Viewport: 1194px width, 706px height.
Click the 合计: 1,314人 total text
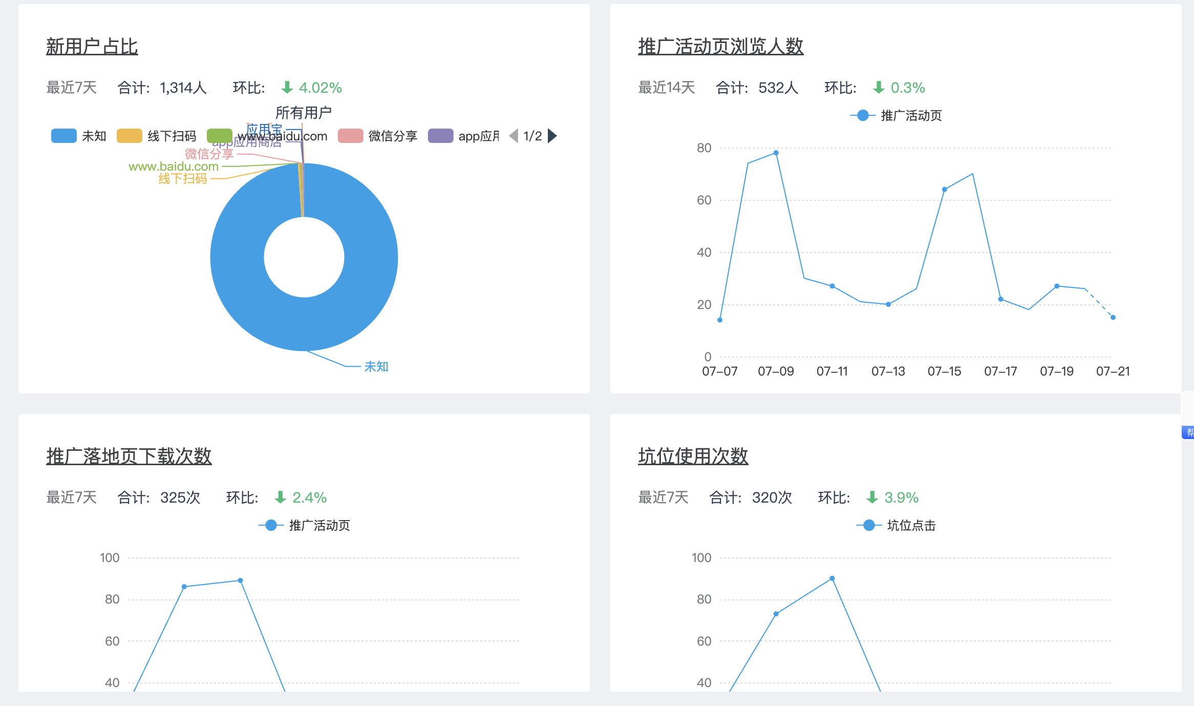[162, 88]
